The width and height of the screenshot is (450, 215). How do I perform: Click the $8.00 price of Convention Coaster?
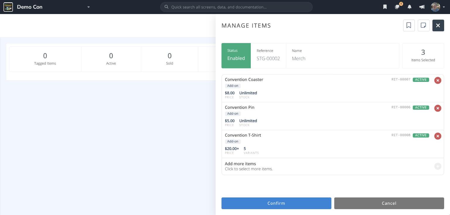click(230, 93)
